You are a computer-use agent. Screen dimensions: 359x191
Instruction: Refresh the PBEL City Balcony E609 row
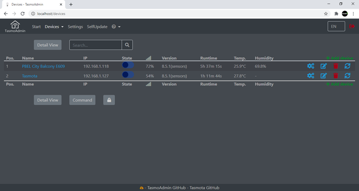point(347,66)
